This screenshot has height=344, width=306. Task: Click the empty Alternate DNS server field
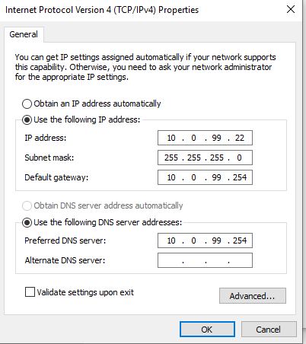pyautogui.click(x=205, y=260)
